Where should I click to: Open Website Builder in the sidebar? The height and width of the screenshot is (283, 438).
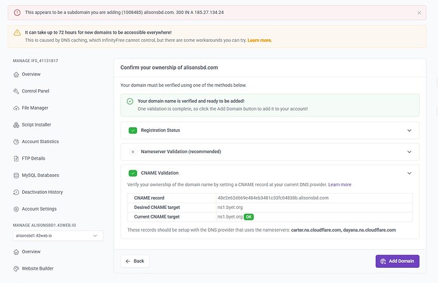pos(37,268)
